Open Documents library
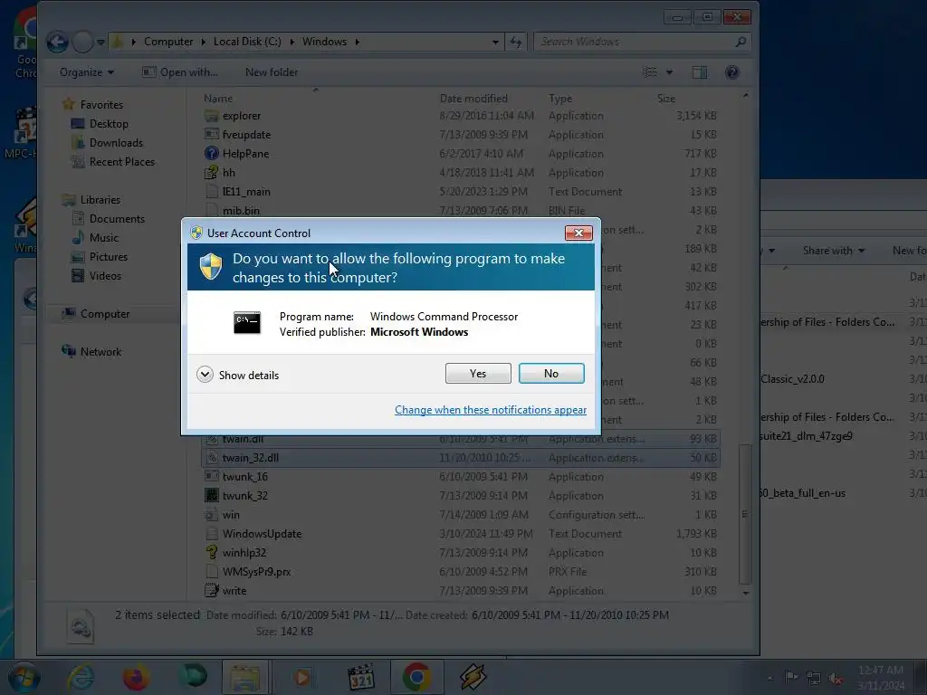Screen dimensions: 927x695 pos(117,219)
